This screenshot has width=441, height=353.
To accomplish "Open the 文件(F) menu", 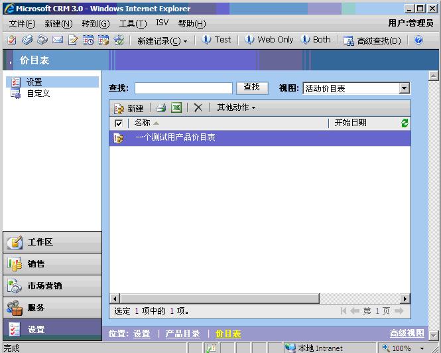I will tap(22, 24).
